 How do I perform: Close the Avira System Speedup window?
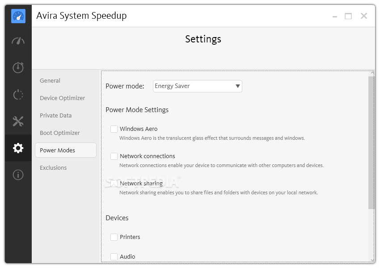point(364,16)
